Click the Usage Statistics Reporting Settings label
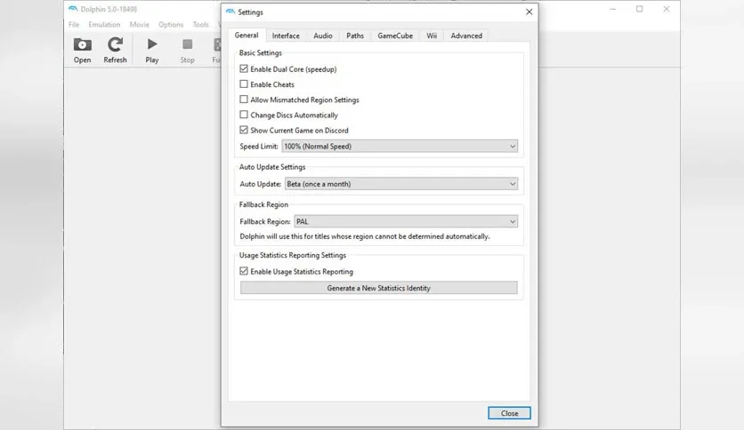Screen dimensions: 744x430 [293, 255]
